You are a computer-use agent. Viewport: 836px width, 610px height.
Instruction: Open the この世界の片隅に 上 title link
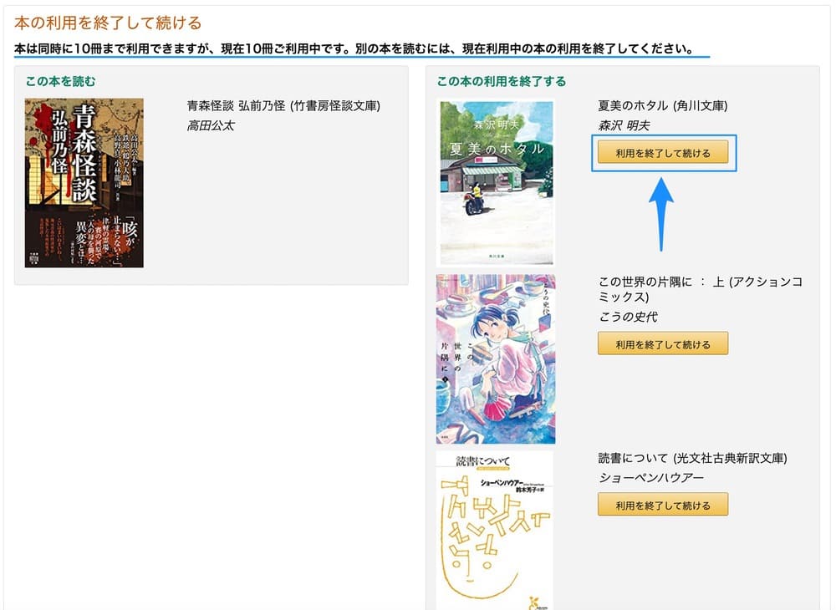700,289
